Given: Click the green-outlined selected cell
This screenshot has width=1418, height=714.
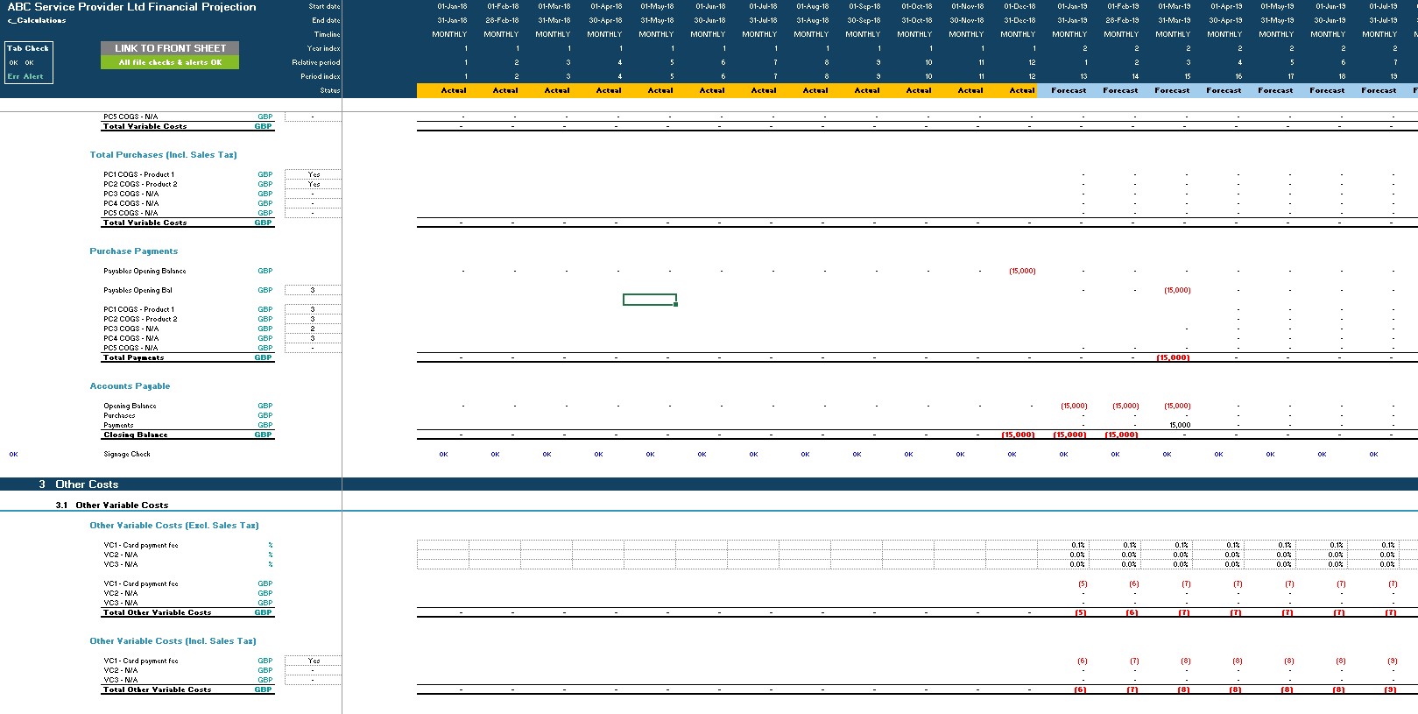Looking at the screenshot, I should point(649,300).
